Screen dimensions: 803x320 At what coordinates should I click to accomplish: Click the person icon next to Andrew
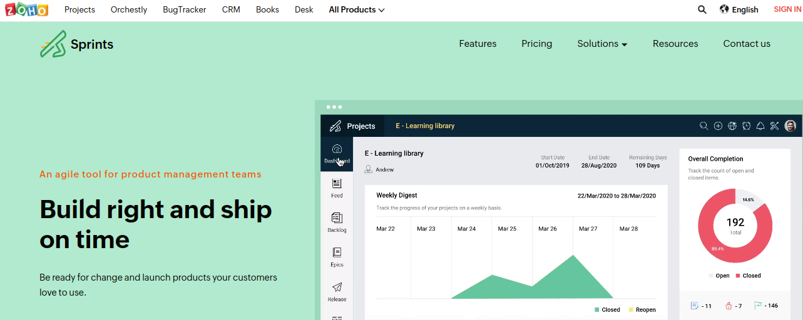click(x=369, y=169)
